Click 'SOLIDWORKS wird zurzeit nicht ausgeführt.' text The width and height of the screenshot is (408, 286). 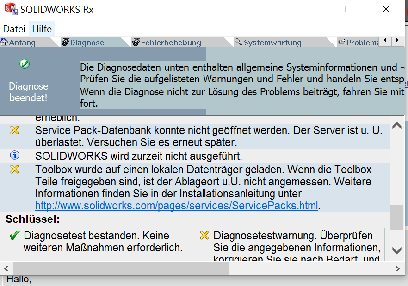pos(139,156)
